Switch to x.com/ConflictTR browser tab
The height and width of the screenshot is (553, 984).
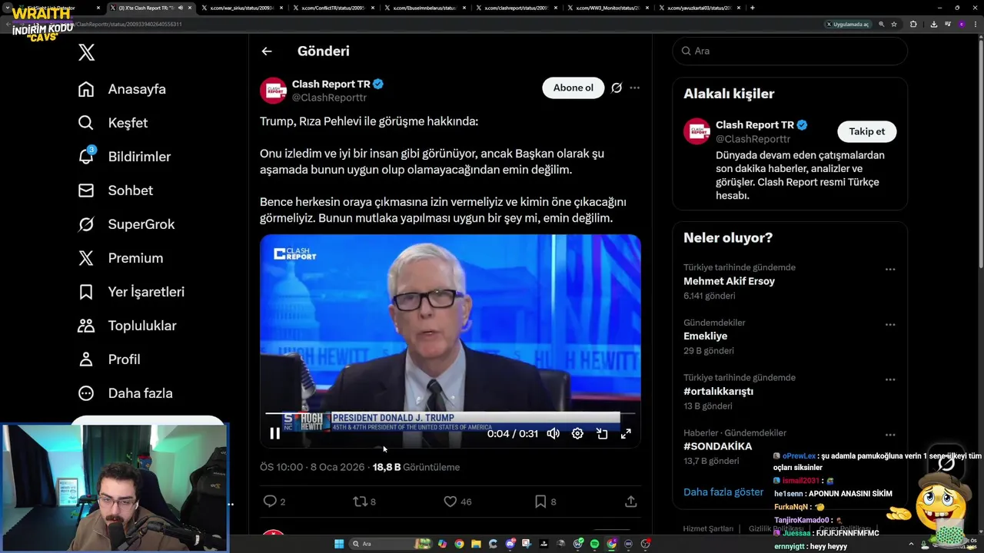[332, 8]
